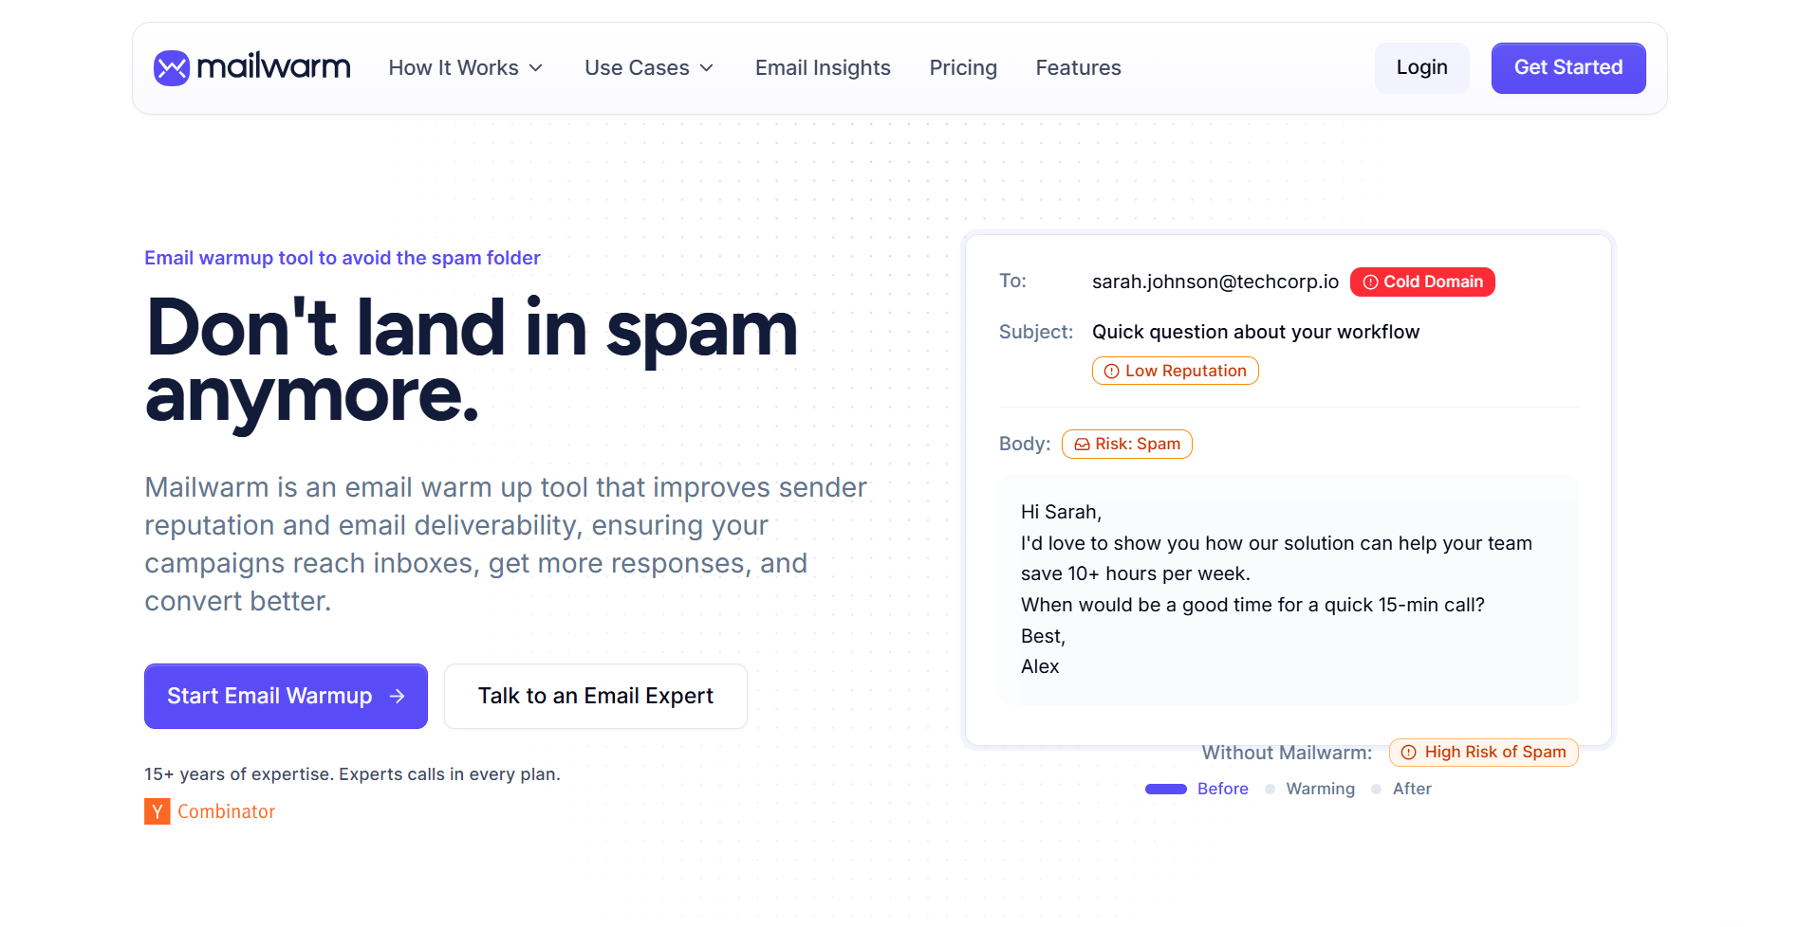This screenshot has width=1799, height=927.
Task: Click the Low Reputation badge
Action: [1175, 371]
